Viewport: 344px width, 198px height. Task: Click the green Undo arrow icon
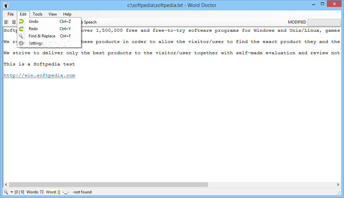(21, 21)
